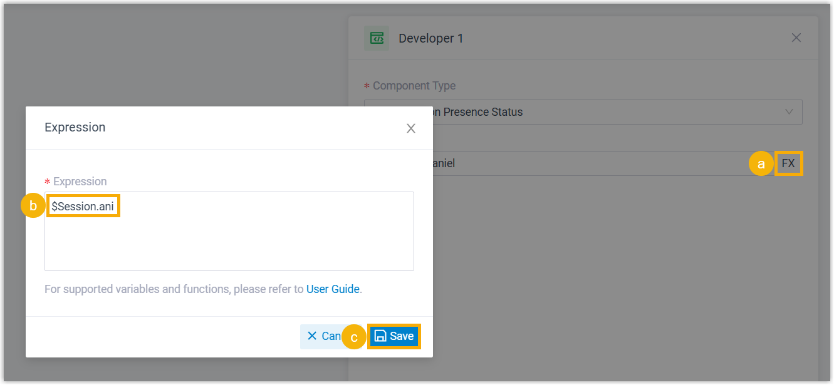Click the highlighted 'a' callout badge
Viewport: 834px width, 385px height.
pyautogui.click(x=761, y=163)
